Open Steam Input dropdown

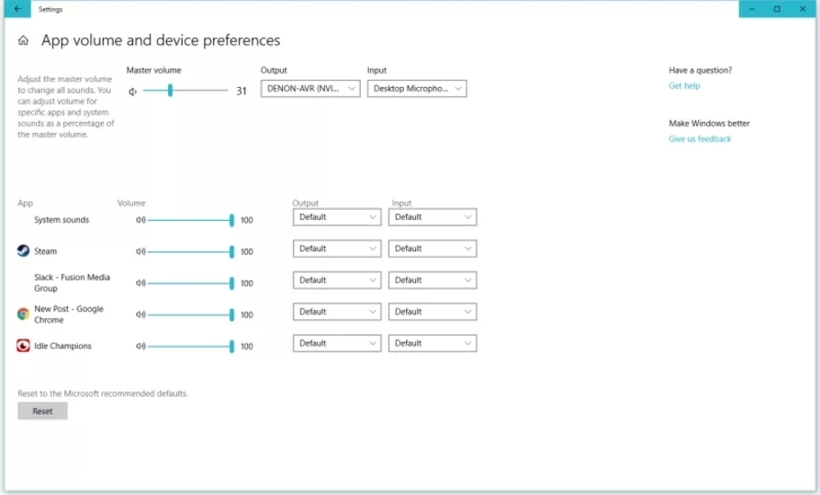[x=432, y=248]
